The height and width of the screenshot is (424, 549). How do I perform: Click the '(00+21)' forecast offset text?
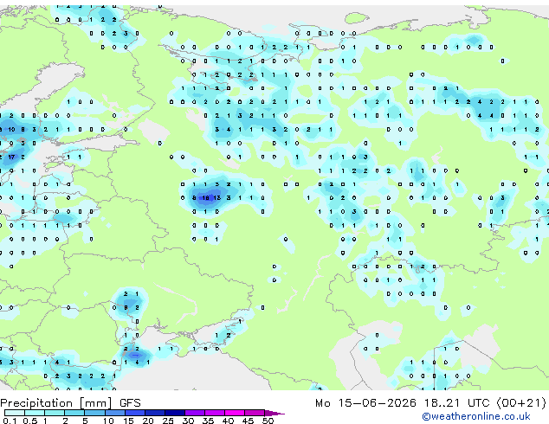[521, 403]
